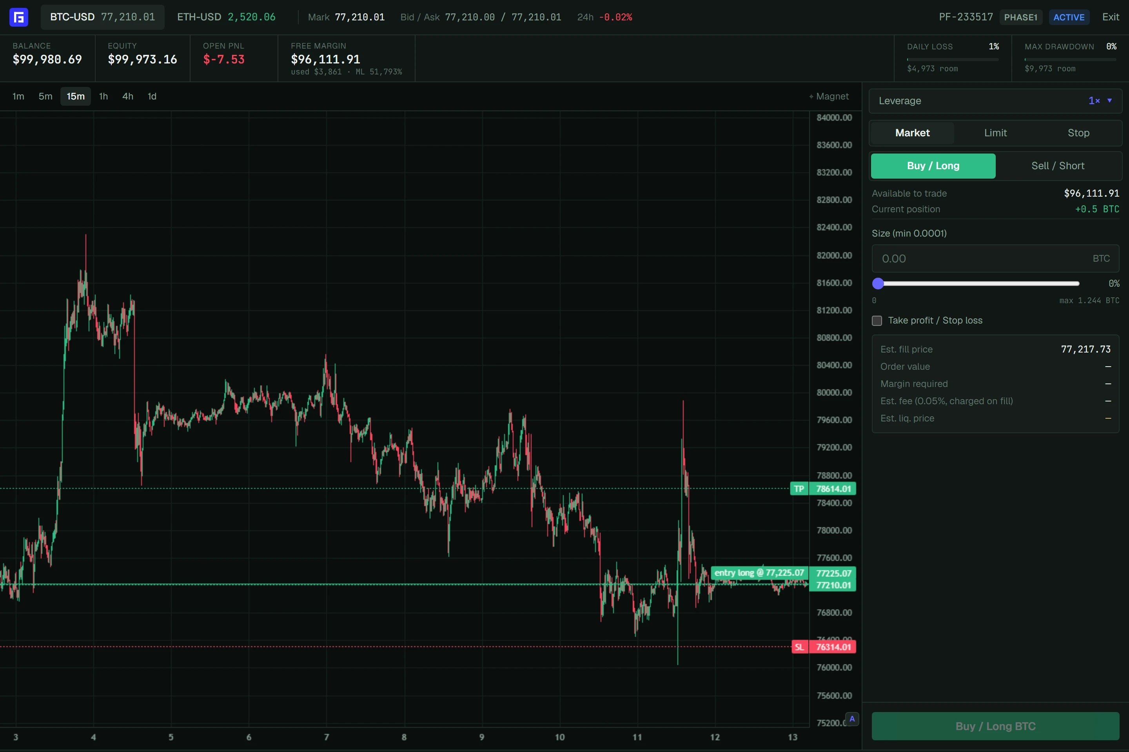Toggle the Magnet chart option

click(x=829, y=96)
